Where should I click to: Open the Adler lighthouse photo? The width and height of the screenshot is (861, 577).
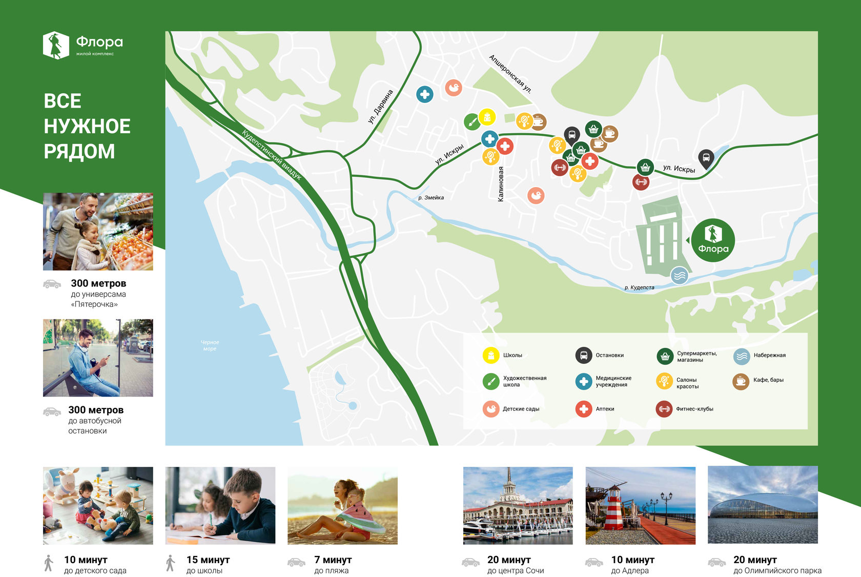pyautogui.click(x=641, y=506)
